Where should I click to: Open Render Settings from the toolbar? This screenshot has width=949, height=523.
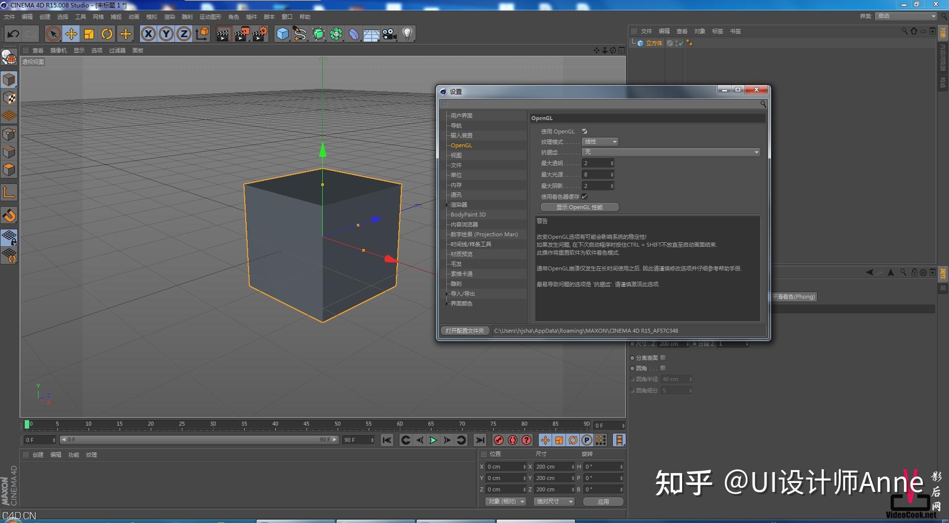coord(259,34)
